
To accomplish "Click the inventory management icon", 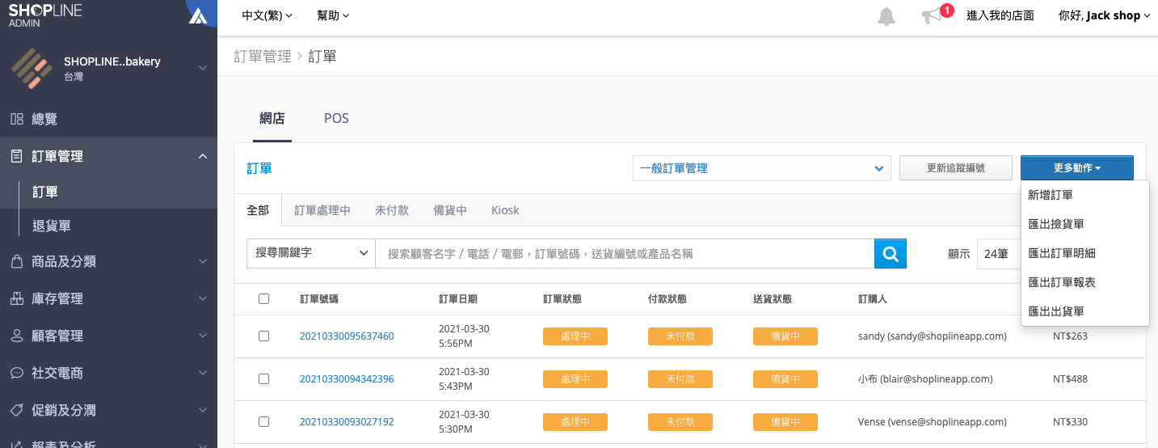I will coord(16,298).
